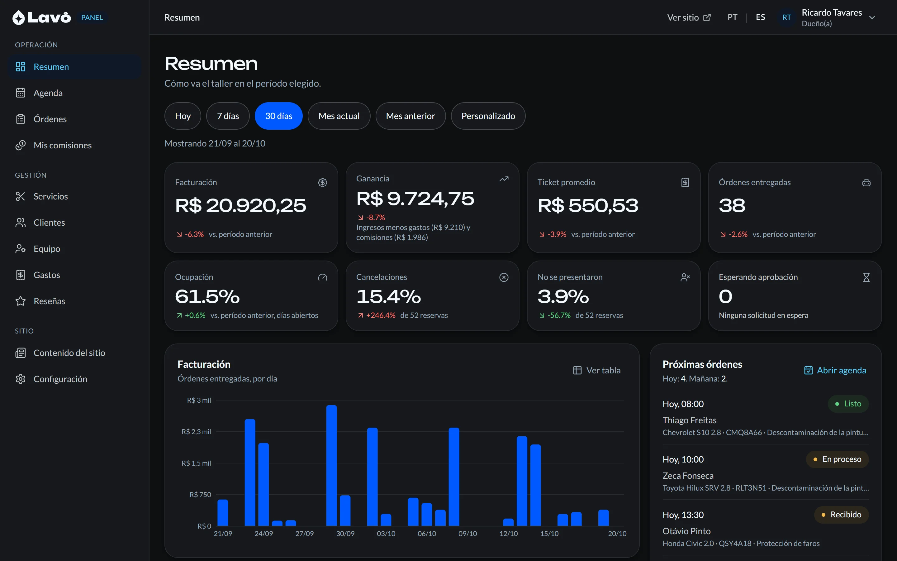
Task: Select the 7 días period filter
Action: pyautogui.click(x=228, y=116)
